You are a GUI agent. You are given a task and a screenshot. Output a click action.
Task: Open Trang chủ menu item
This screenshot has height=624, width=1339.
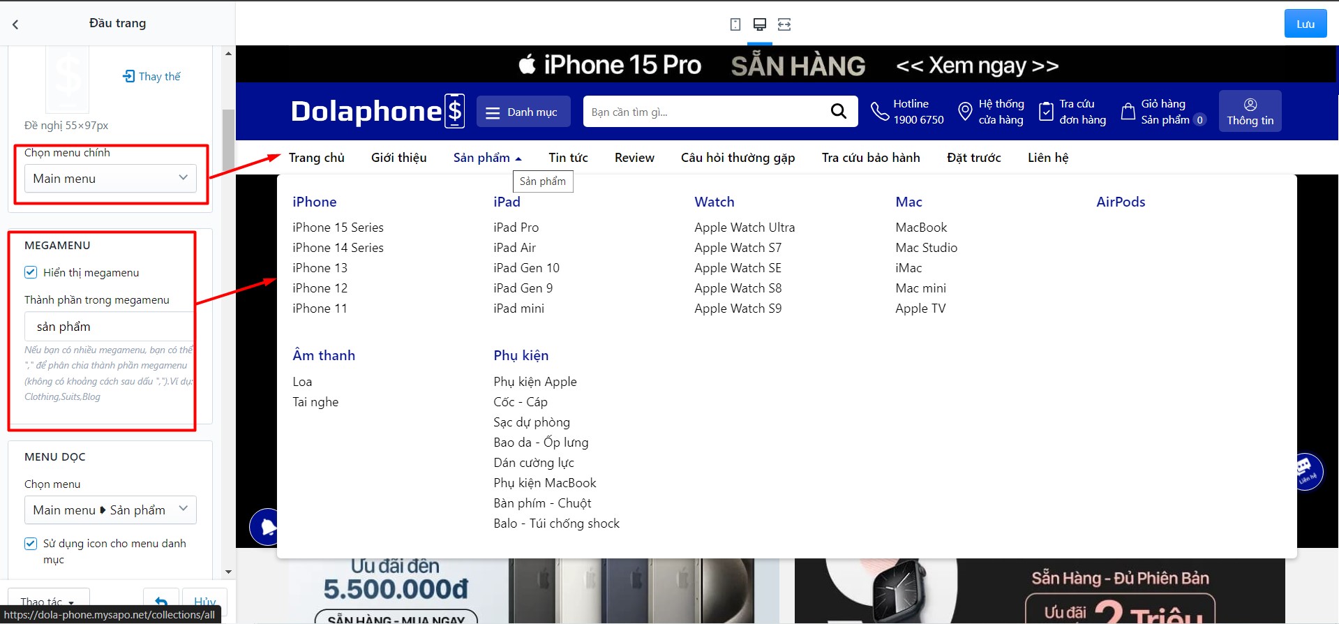(x=317, y=158)
